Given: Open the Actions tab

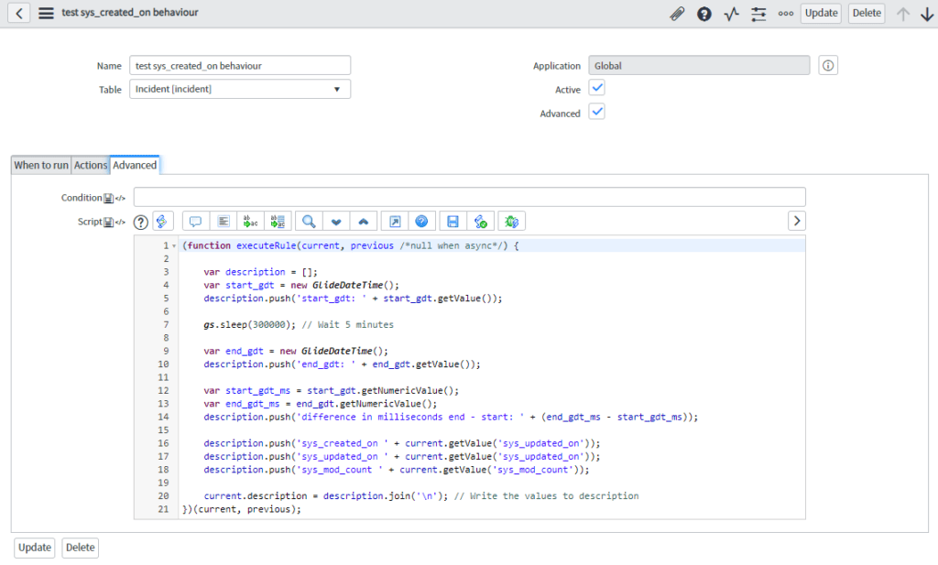Looking at the screenshot, I should coord(90,165).
